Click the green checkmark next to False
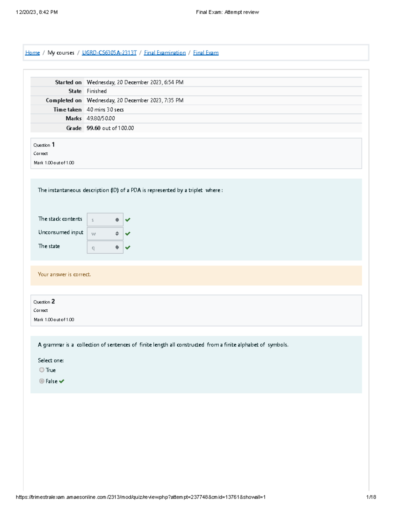393x509 pixels. point(62,381)
